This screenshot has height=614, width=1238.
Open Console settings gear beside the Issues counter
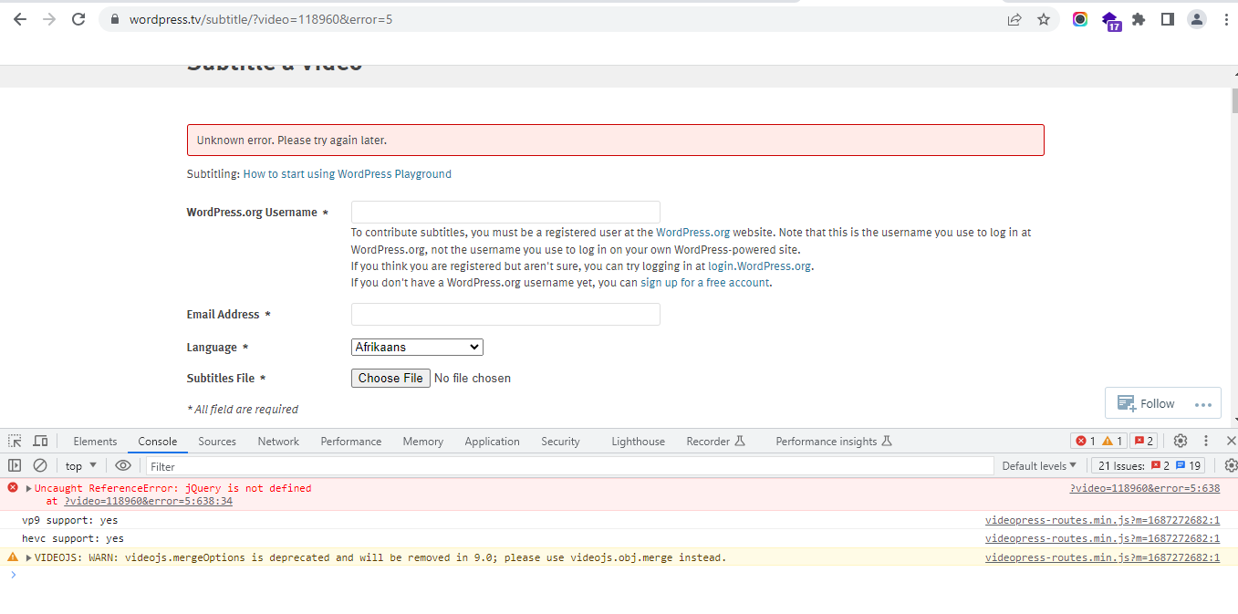coord(1231,465)
